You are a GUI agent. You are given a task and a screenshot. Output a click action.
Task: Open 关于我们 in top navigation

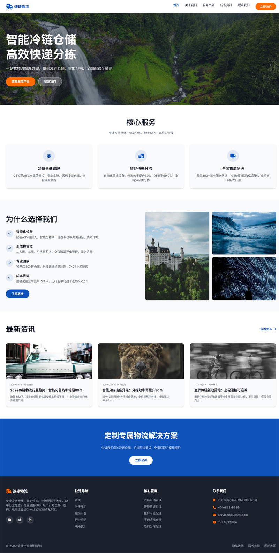(191, 5)
